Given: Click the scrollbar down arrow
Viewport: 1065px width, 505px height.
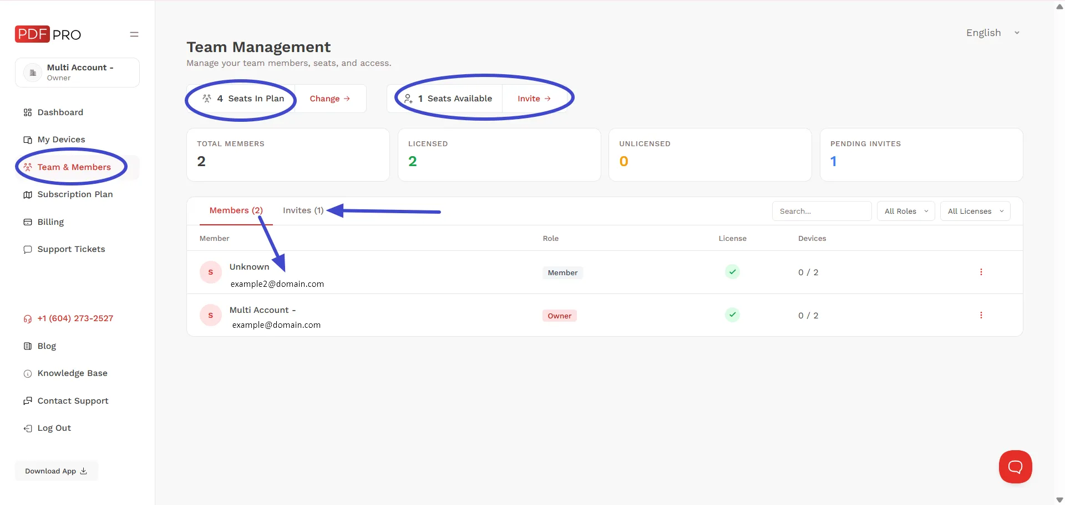Looking at the screenshot, I should click(1059, 500).
